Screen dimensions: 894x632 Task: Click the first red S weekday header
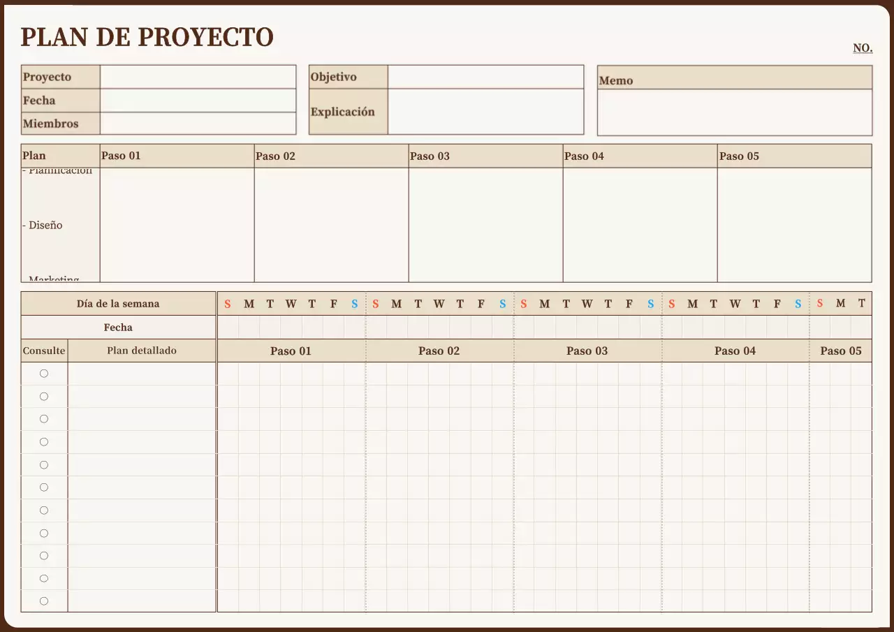(227, 303)
